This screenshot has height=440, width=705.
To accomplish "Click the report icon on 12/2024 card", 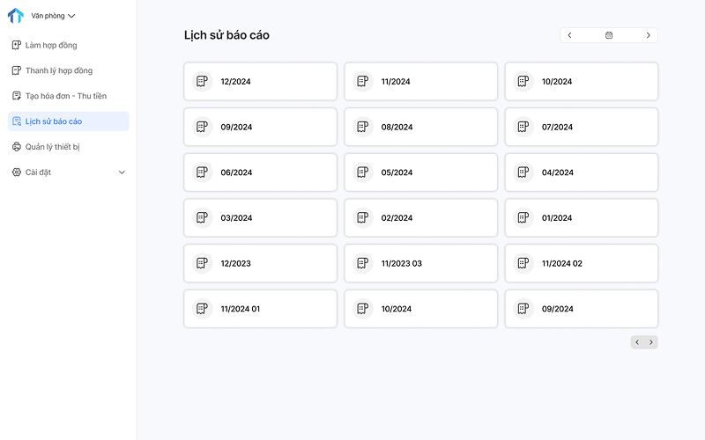I will 203,81.
